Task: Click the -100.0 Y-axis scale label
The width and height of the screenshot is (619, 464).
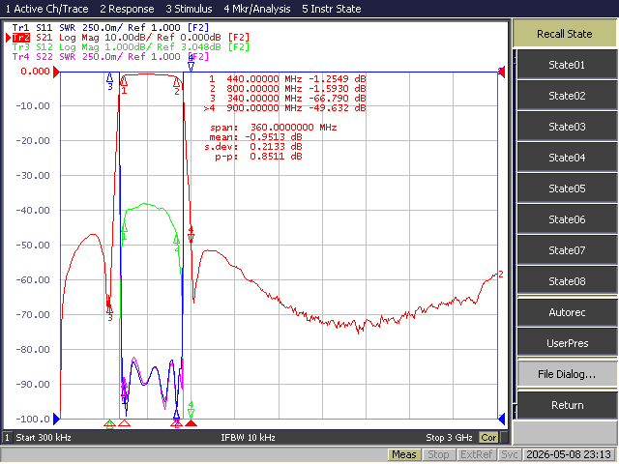Action: [33, 419]
